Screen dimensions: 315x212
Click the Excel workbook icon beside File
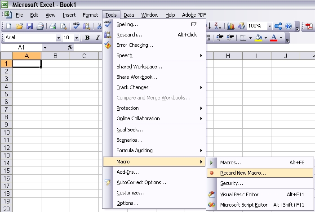(8, 15)
